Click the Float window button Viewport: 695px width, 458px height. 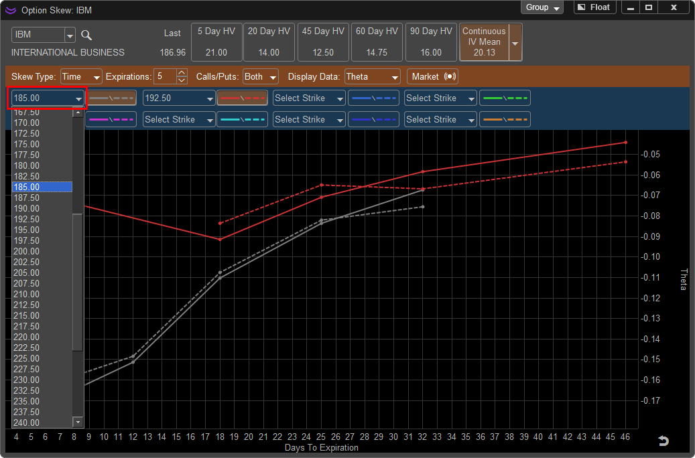click(x=595, y=7)
